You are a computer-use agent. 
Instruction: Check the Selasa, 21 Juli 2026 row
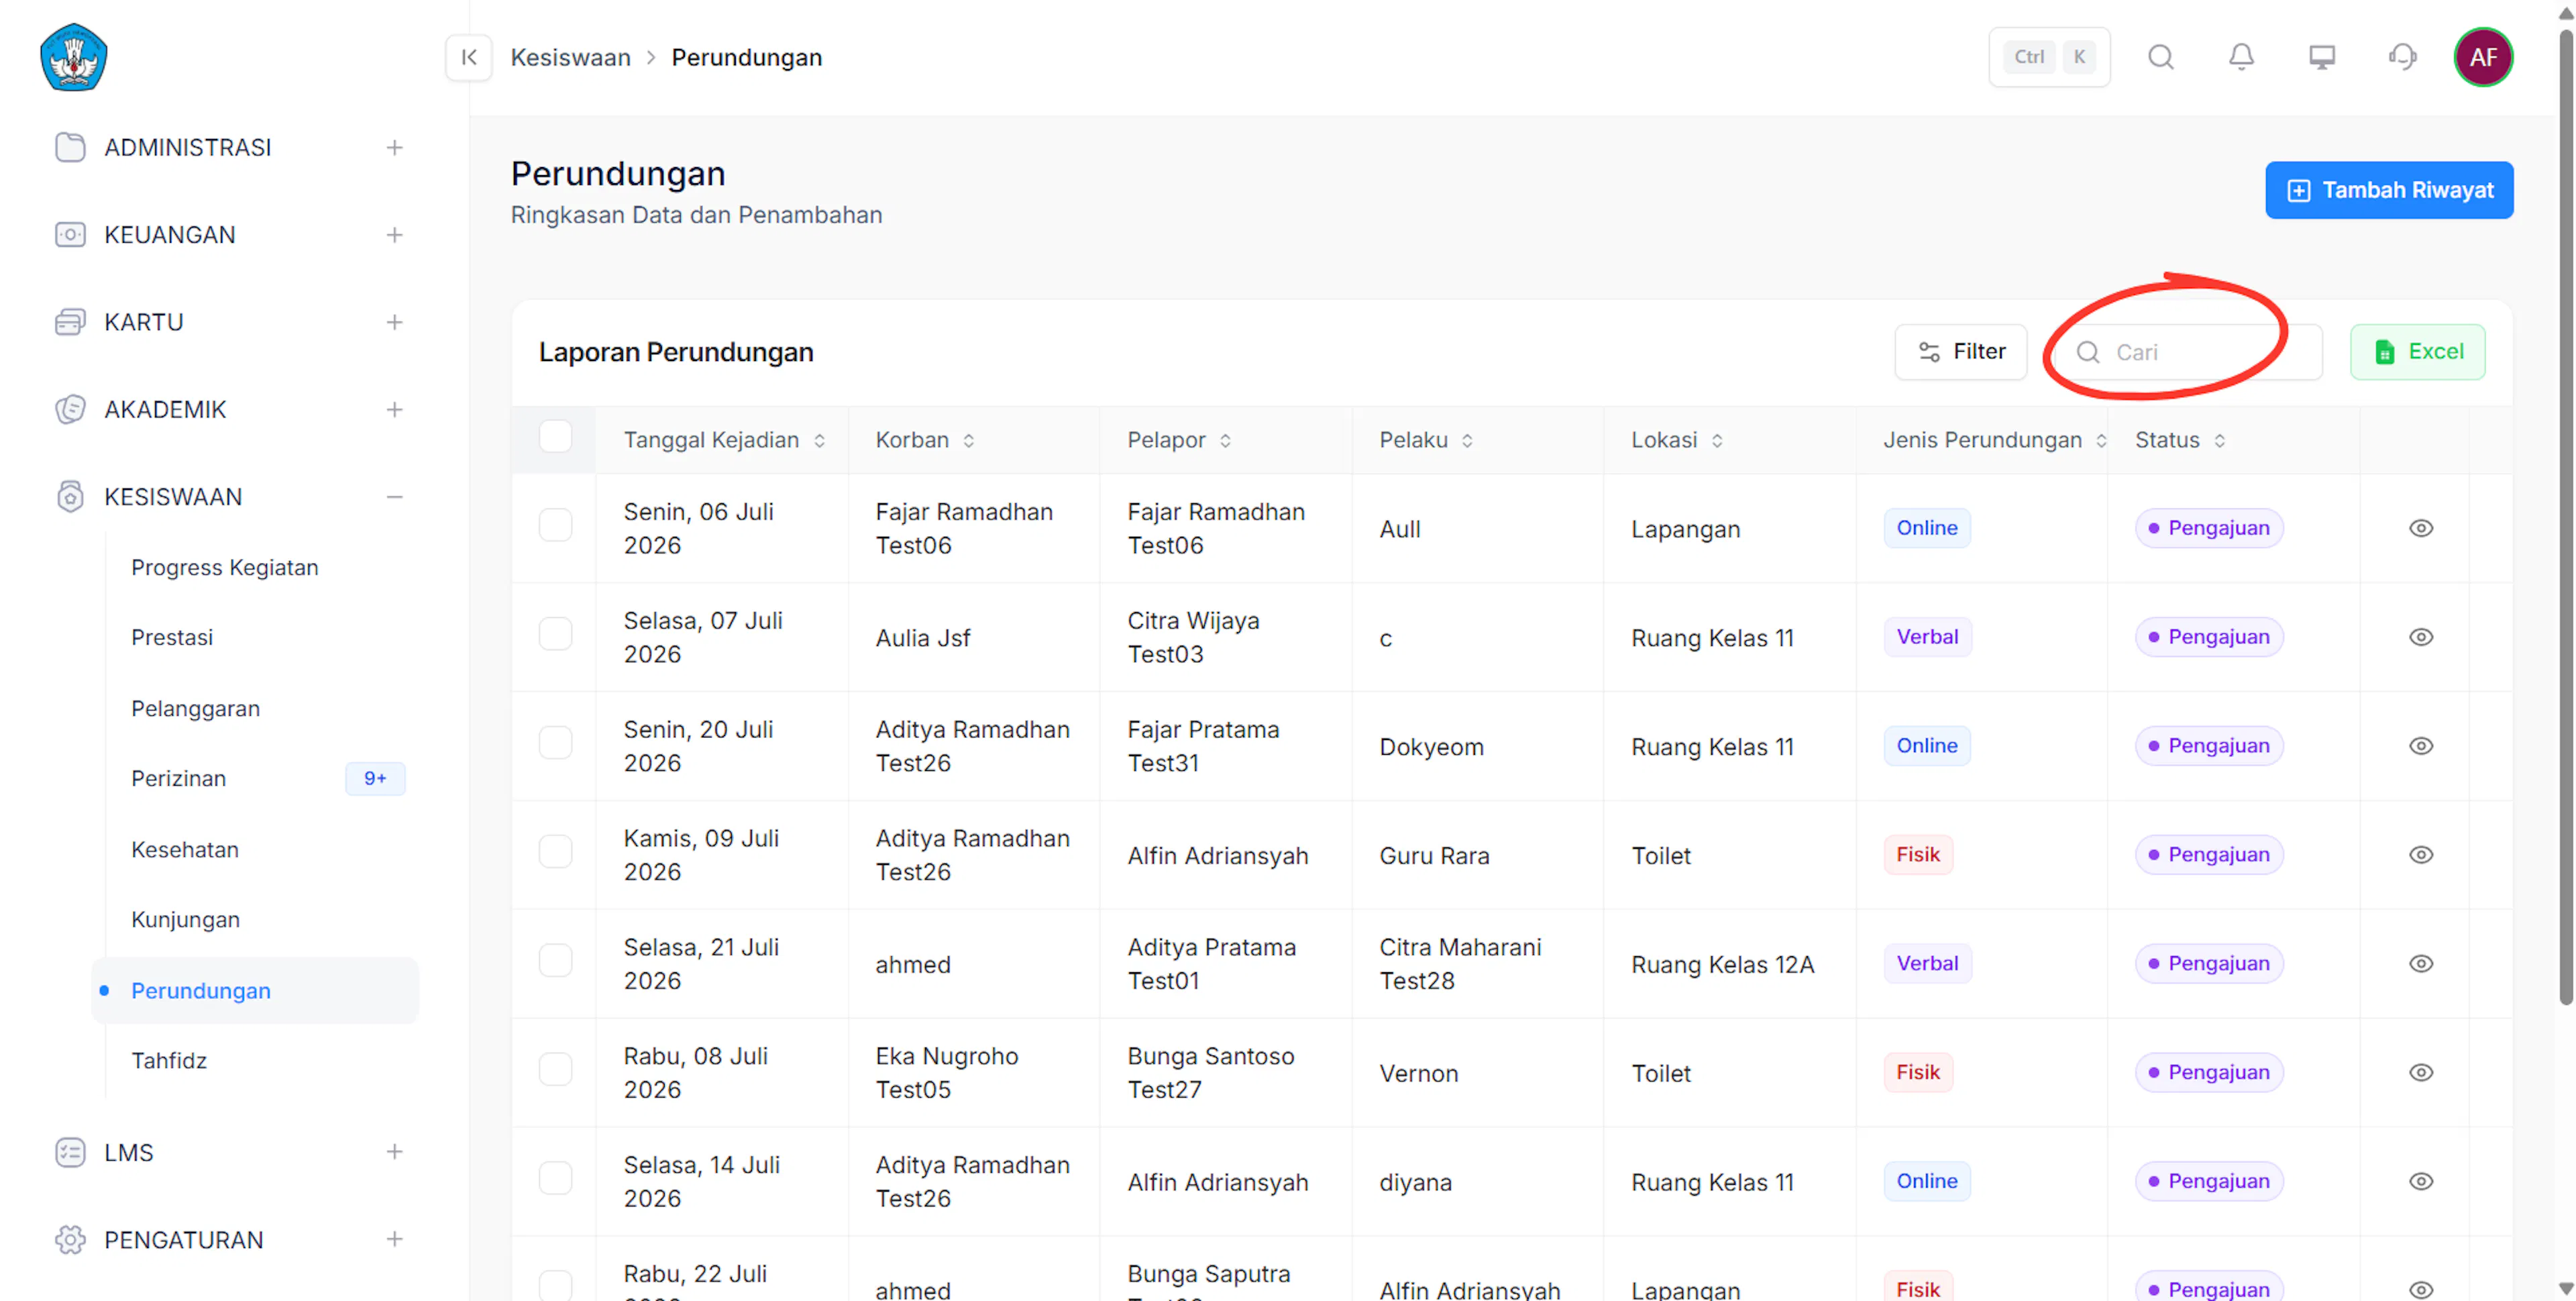point(555,961)
